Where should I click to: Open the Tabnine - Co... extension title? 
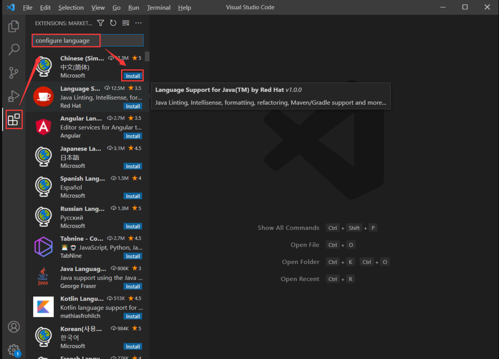click(82, 239)
